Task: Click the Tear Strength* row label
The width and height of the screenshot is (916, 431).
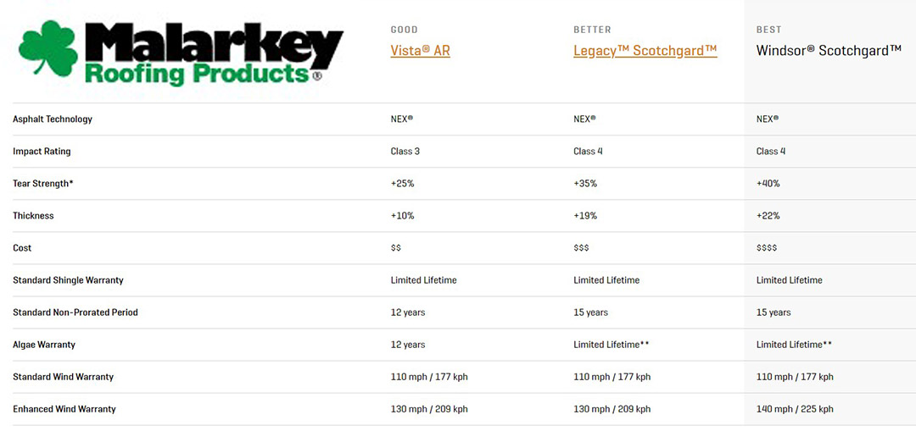Action: click(x=43, y=184)
